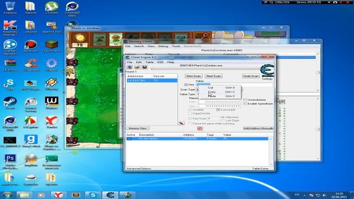Select the Peashooter seed packet in Plants vs. Zombies
The height and width of the screenshot is (199, 354).
coord(100,39)
